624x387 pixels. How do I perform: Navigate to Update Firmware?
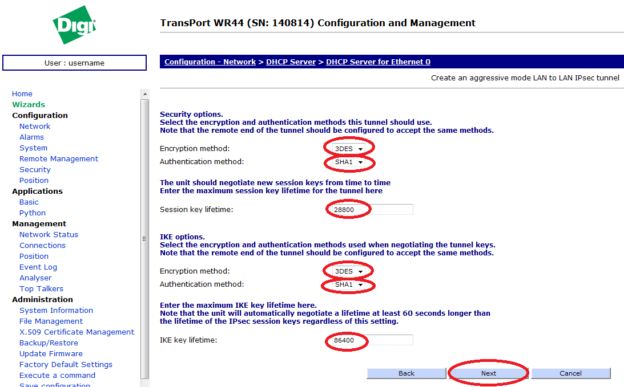point(51,354)
